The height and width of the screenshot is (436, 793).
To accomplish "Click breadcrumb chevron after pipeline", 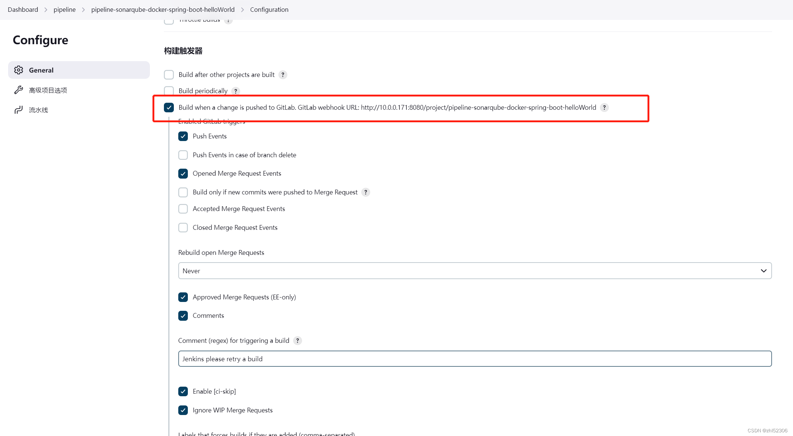I will (x=84, y=10).
